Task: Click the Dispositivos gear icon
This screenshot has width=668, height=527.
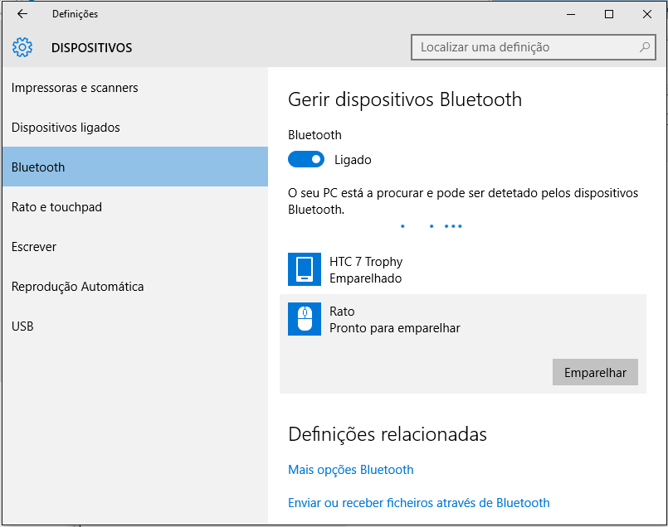Action: pyautogui.click(x=22, y=47)
